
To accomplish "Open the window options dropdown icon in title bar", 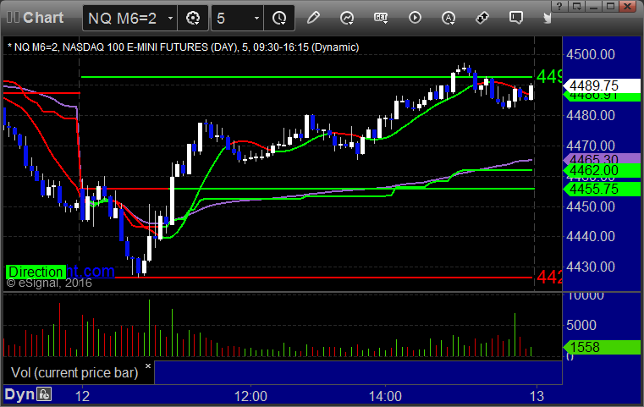I will coord(576,6).
